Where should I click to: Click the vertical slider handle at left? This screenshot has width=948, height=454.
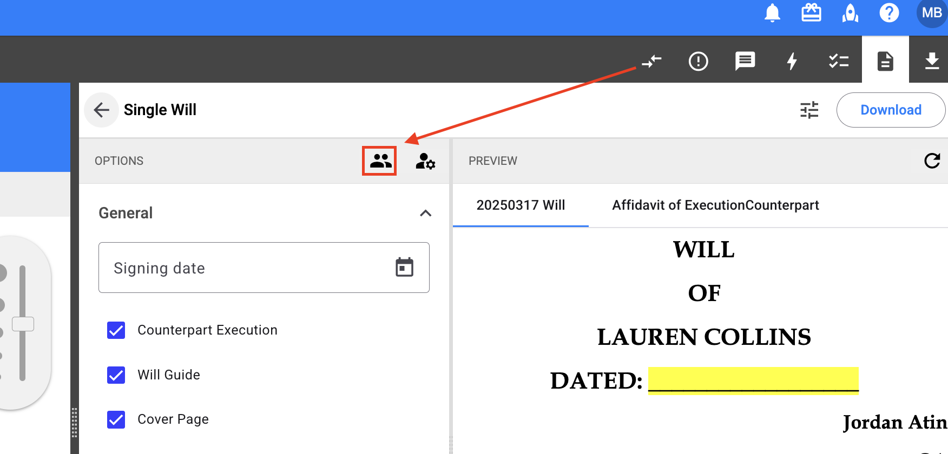pos(23,324)
